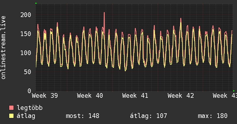Click the Week 41 axis label

pos(135,96)
